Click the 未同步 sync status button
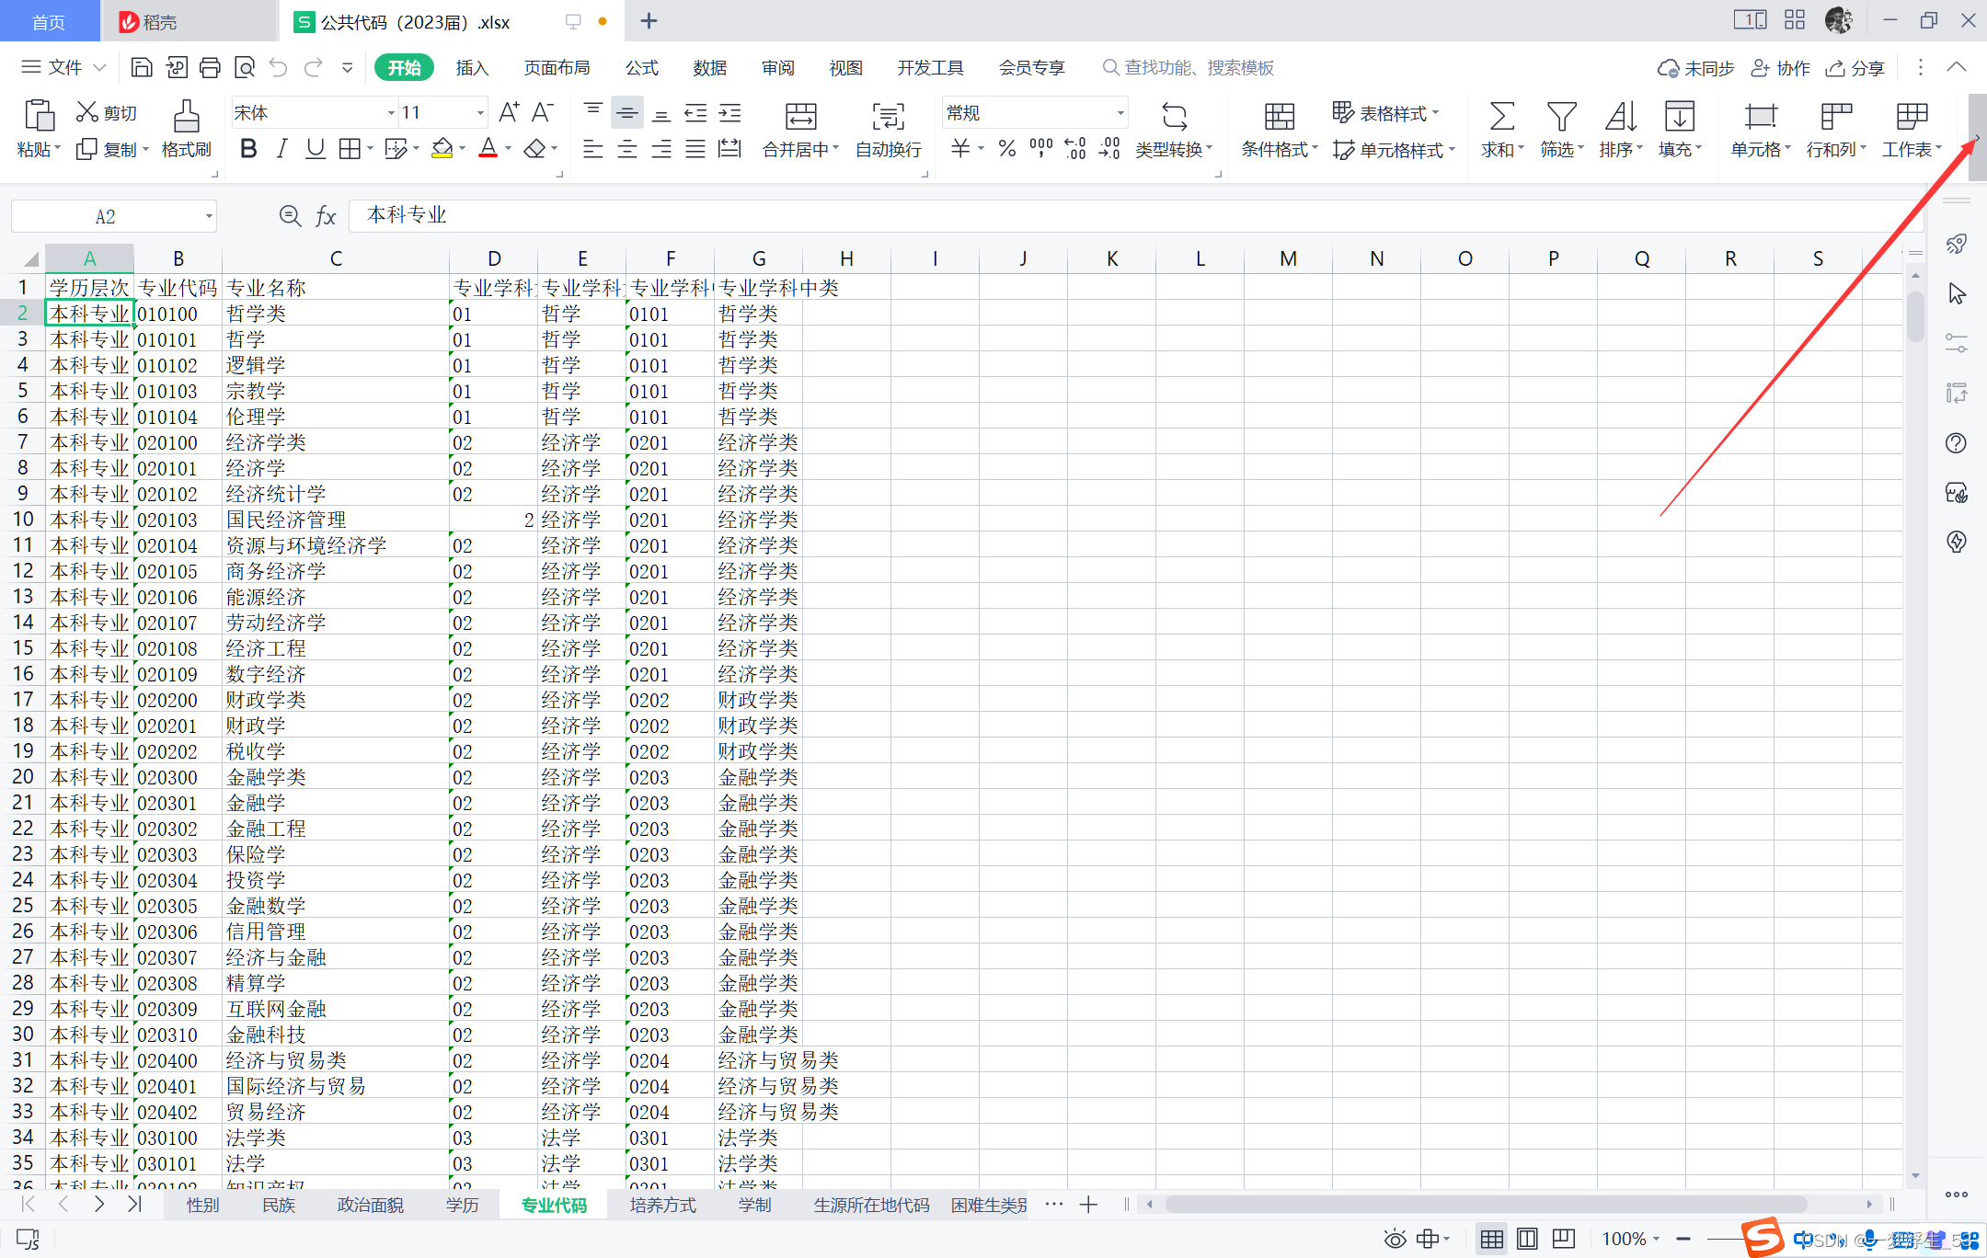The height and width of the screenshot is (1258, 1987). (x=1695, y=67)
